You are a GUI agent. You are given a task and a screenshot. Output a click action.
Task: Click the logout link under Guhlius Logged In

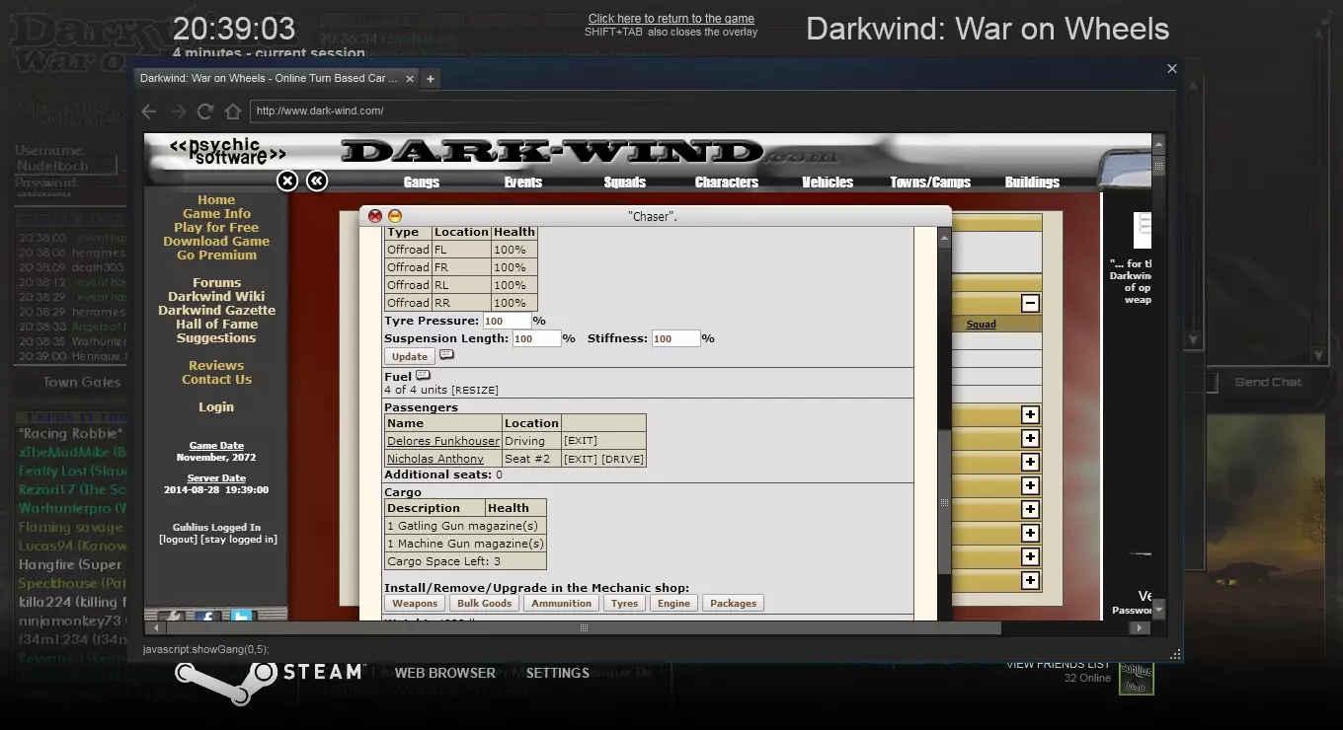177,540
